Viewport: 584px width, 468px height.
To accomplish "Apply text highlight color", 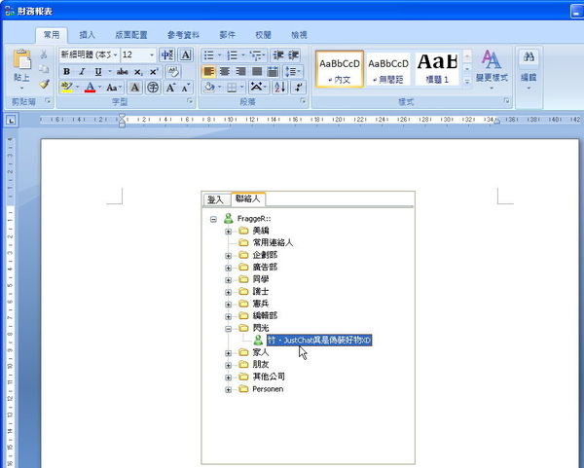I will (66, 88).
